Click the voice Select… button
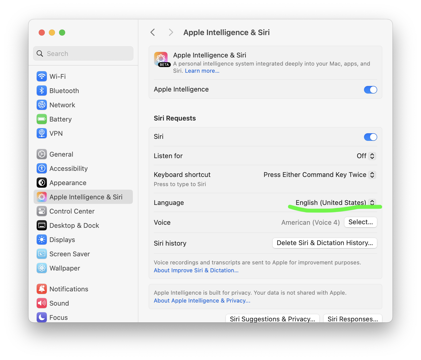Screen dimensions: 421x360 coord(360,222)
